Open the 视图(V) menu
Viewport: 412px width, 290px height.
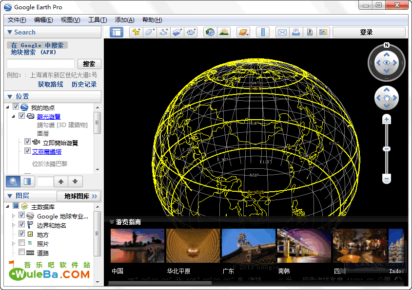click(70, 20)
